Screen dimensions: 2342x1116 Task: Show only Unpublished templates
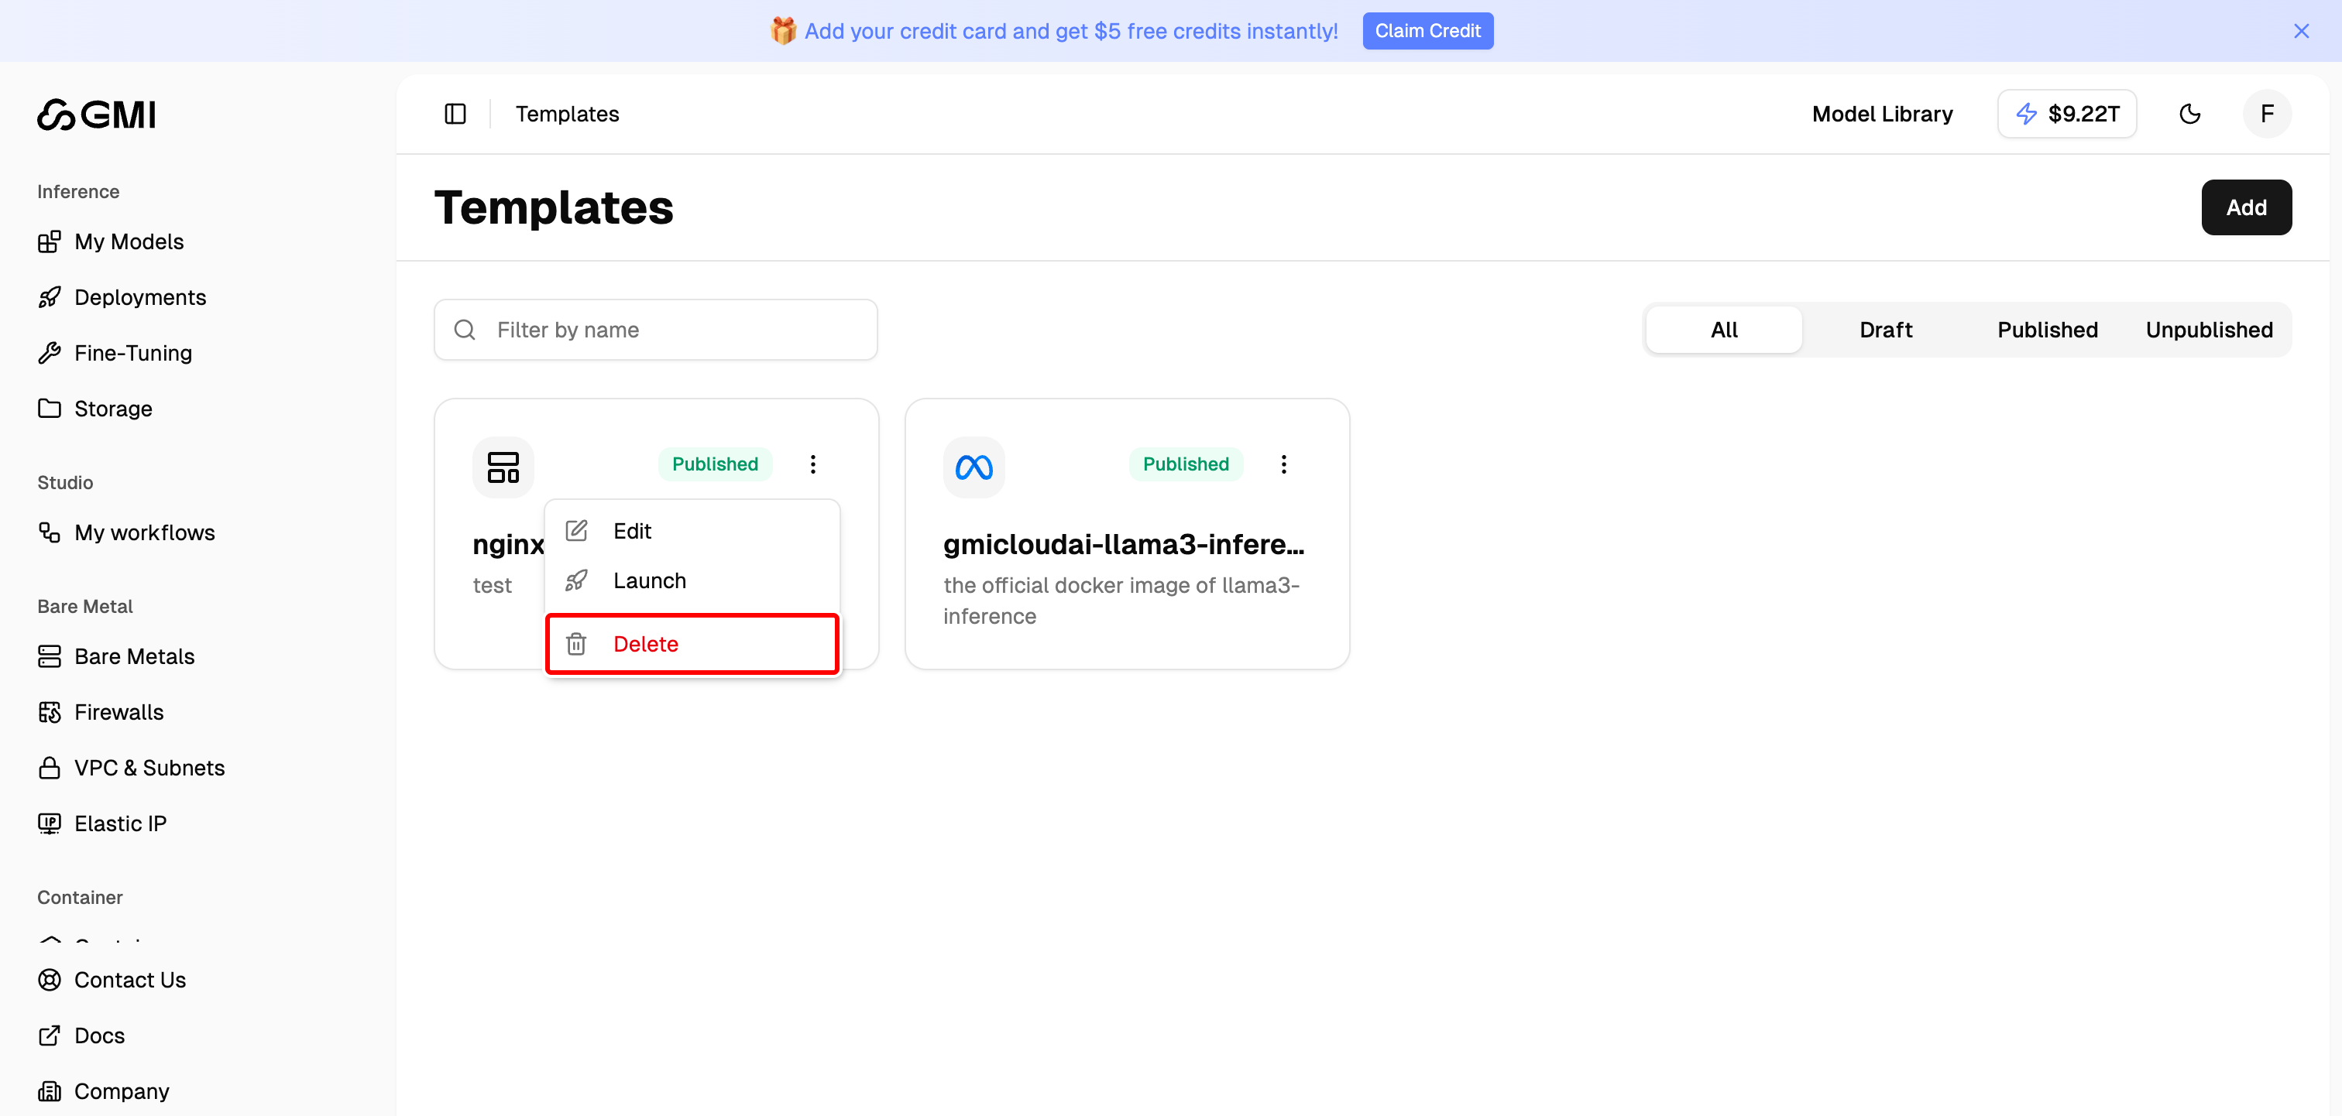click(2208, 330)
